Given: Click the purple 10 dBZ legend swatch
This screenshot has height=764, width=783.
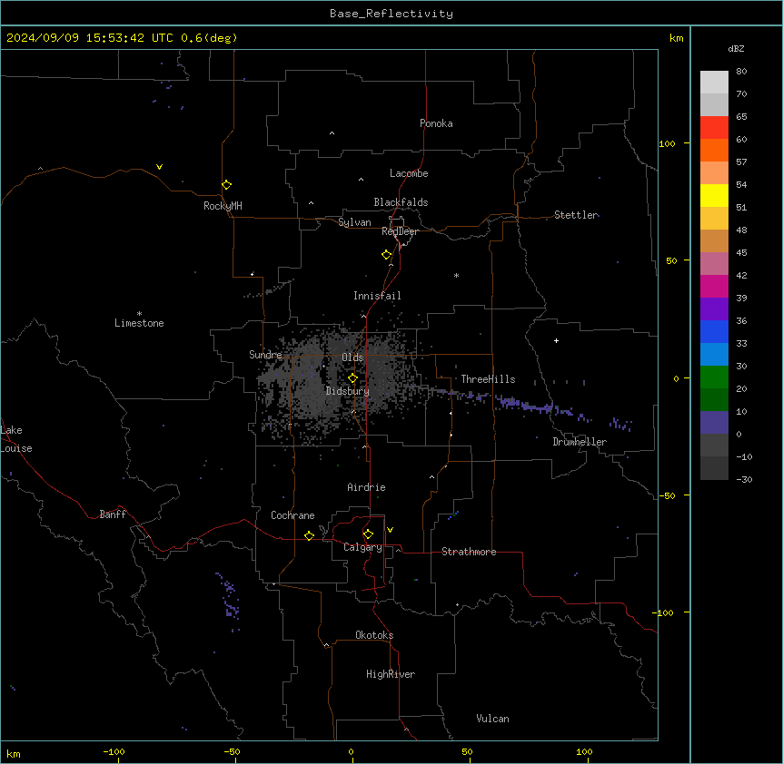Looking at the screenshot, I should point(714,423).
